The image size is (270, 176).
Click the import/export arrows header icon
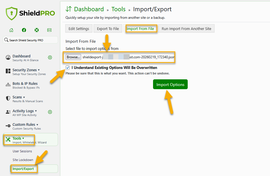pos(68,9)
